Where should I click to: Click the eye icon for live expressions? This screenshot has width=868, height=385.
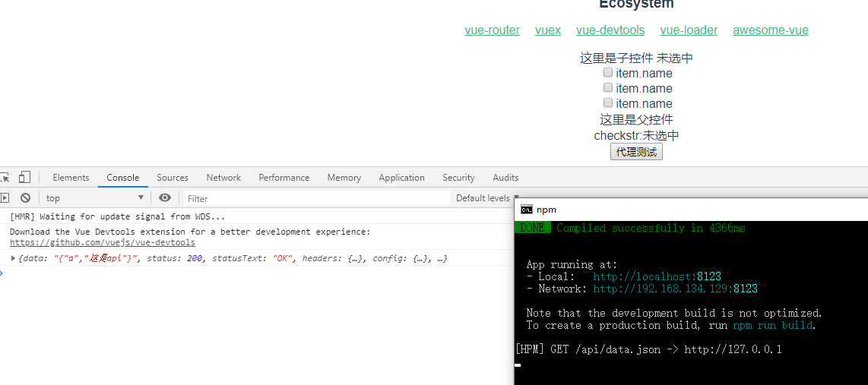[x=165, y=198]
